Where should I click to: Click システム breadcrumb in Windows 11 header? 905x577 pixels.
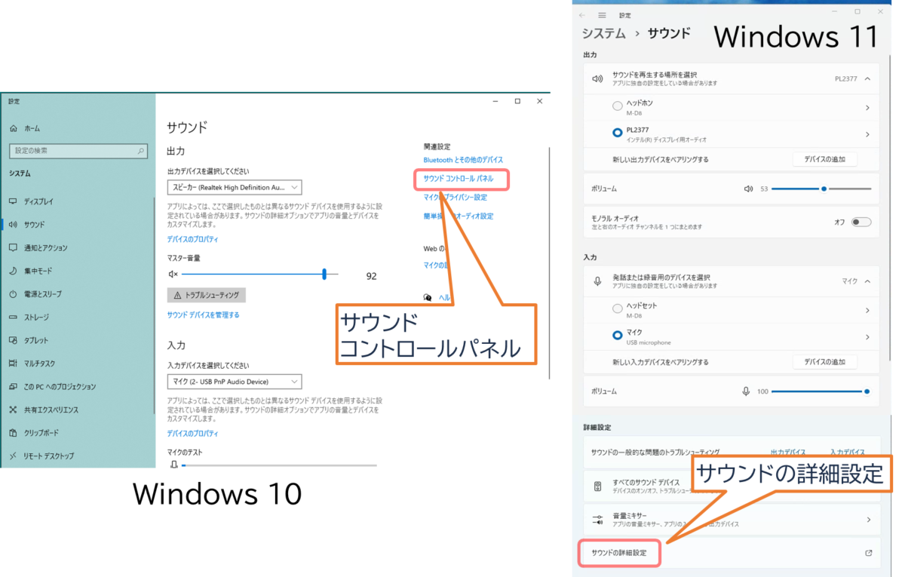click(604, 34)
